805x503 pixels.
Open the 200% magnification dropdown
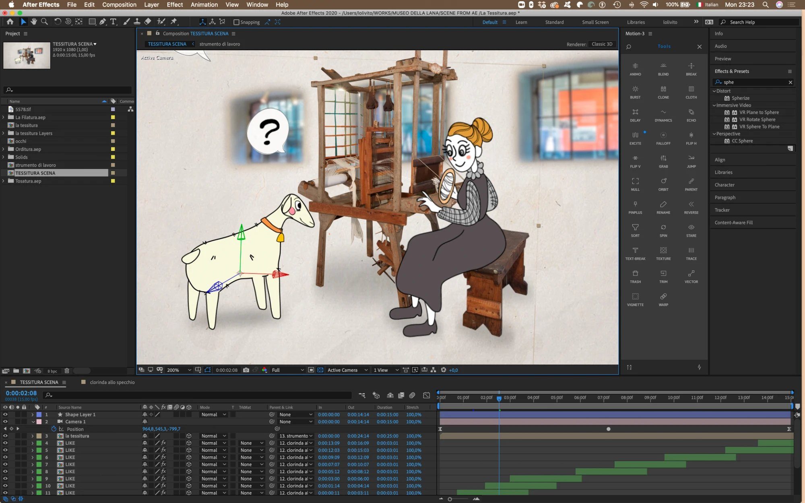179,370
